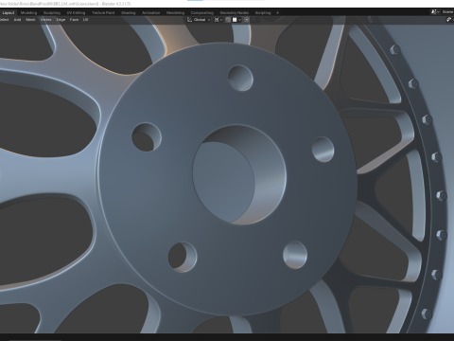Viewport: 454px width, 341px height.
Task: Open snapping options dropdown
Action: [236, 20]
